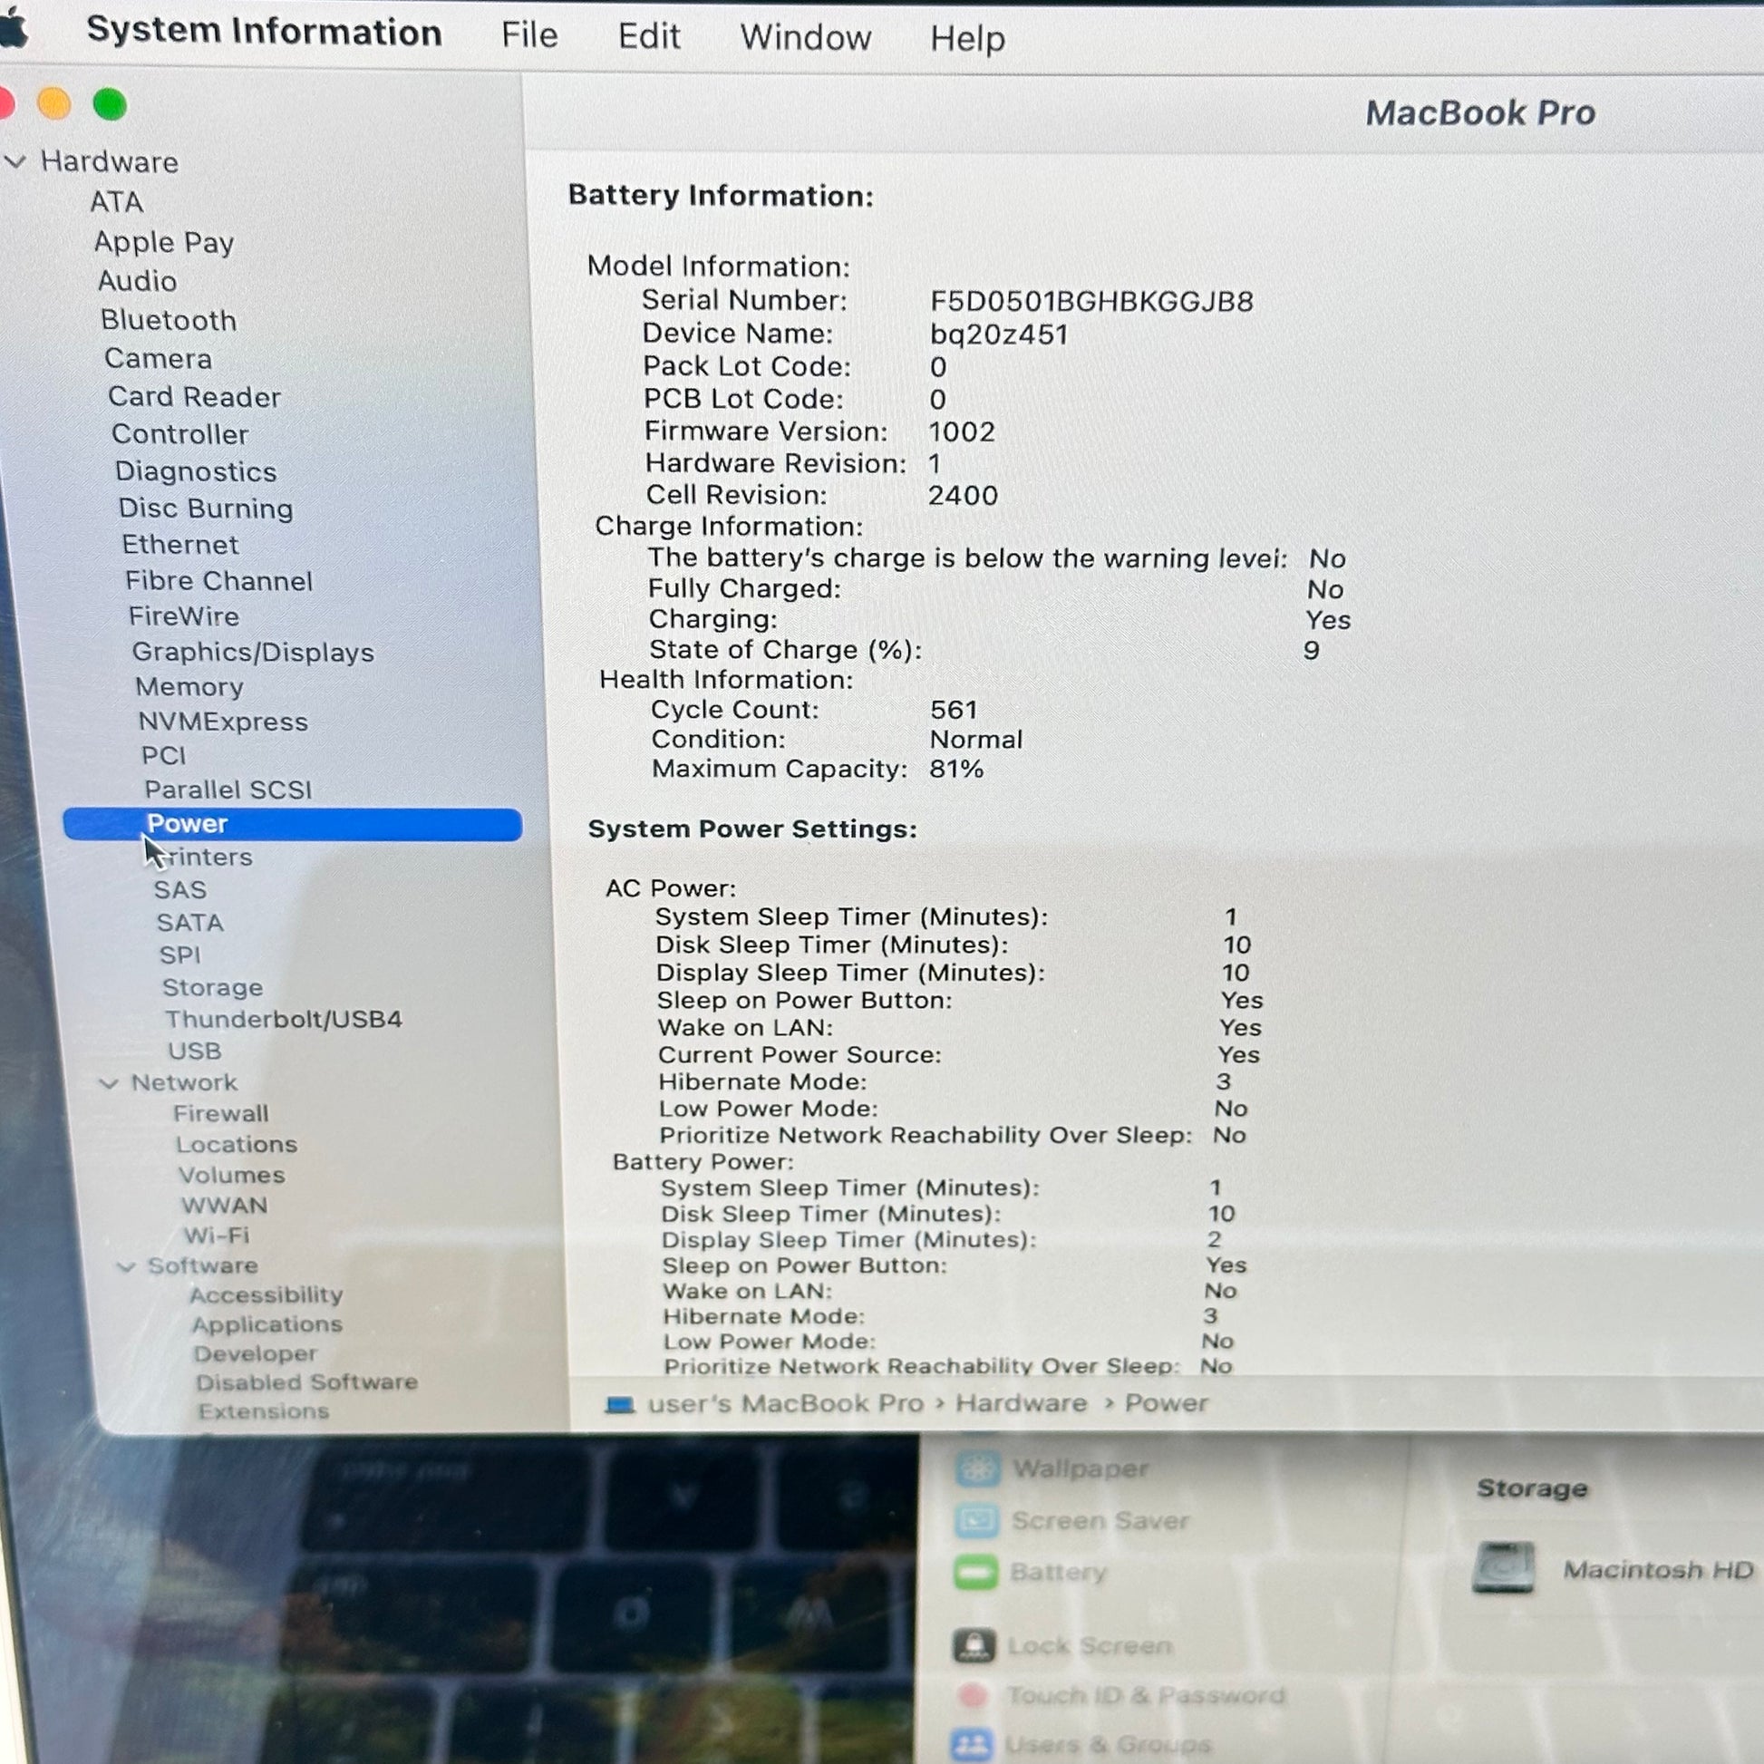
Task: Open the System Information menu
Action: (264, 32)
